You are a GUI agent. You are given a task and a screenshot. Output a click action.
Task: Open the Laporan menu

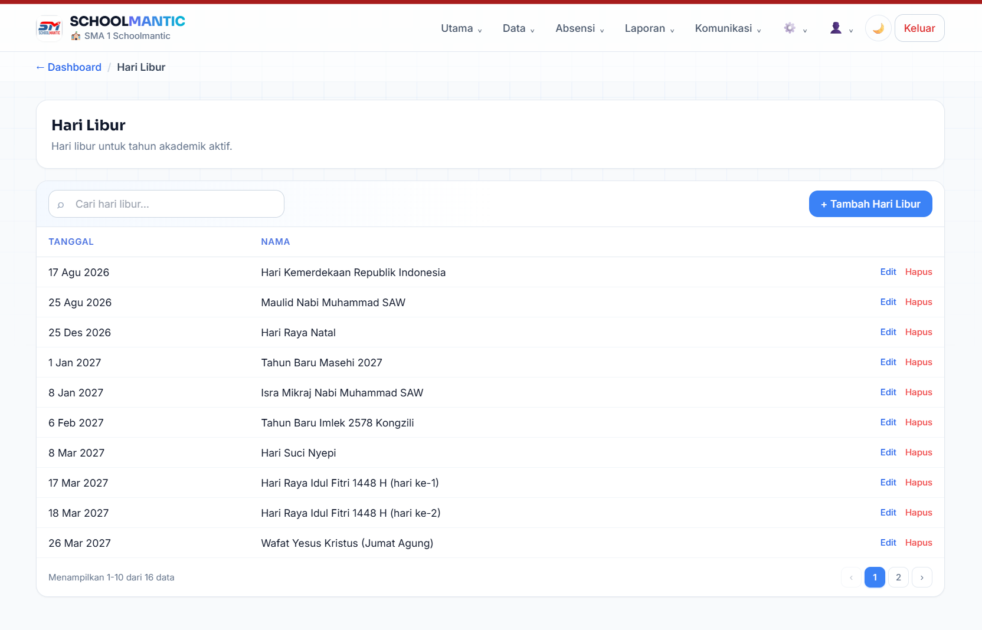pyautogui.click(x=650, y=28)
